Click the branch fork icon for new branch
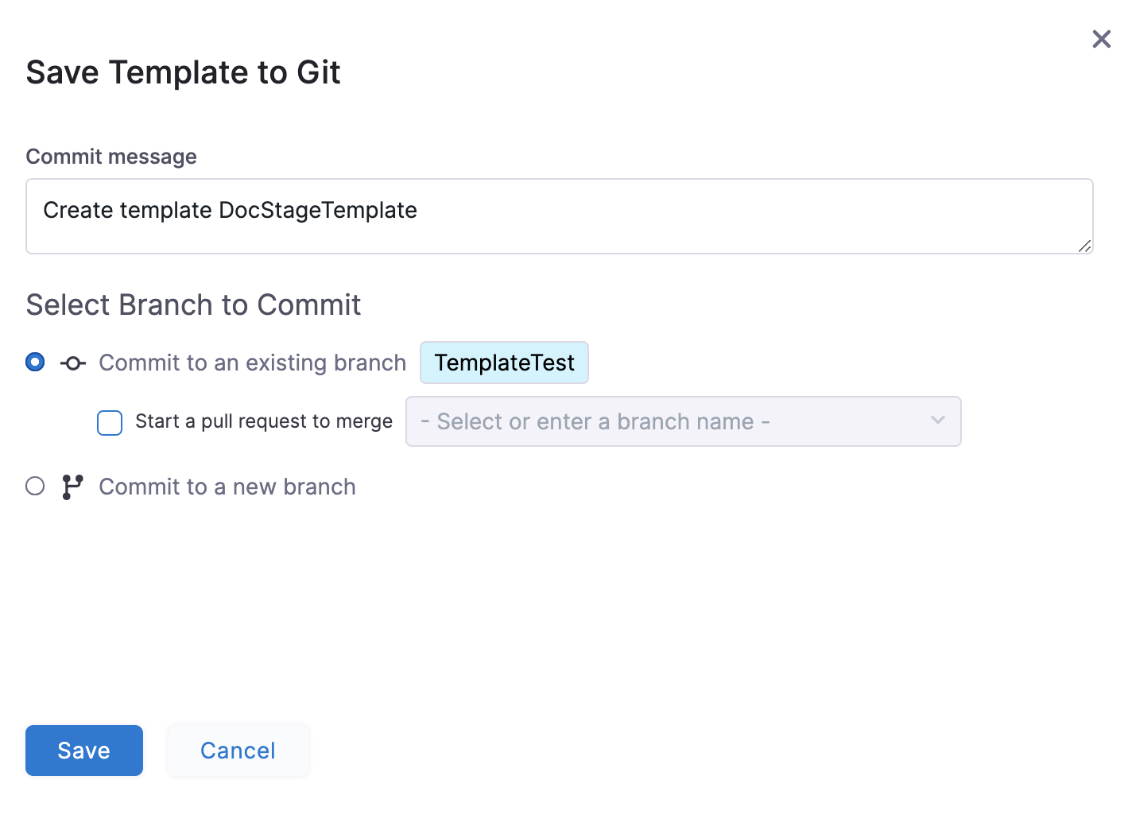 coord(72,487)
